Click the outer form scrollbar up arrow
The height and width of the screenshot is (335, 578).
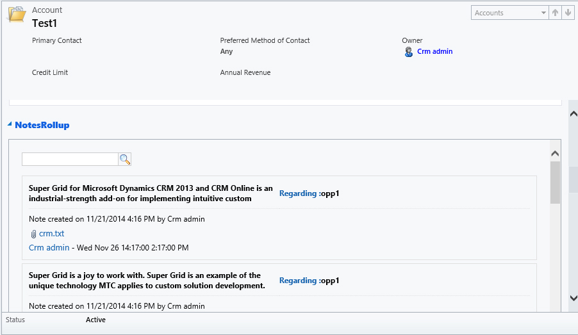[573, 113]
